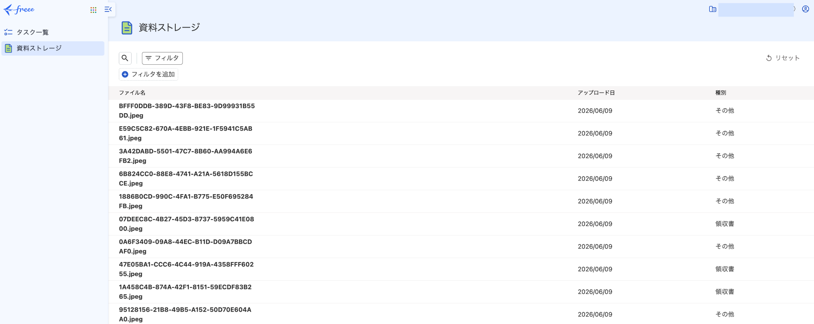The width and height of the screenshot is (814, 324).
Task: Sort by the ファイル名 column header
Action: point(132,93)
